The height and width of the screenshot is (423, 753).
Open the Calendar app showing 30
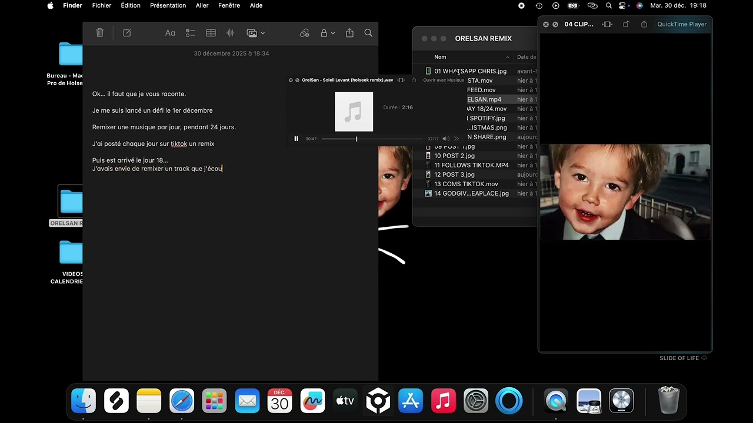[x=280, y=402]
